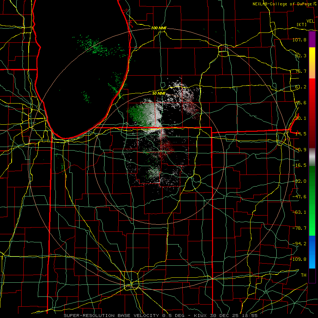Viewport: 318px width, 318px height.
Task: Click the -32.0 velocity scale value
Action: click(x=299, y=181)
